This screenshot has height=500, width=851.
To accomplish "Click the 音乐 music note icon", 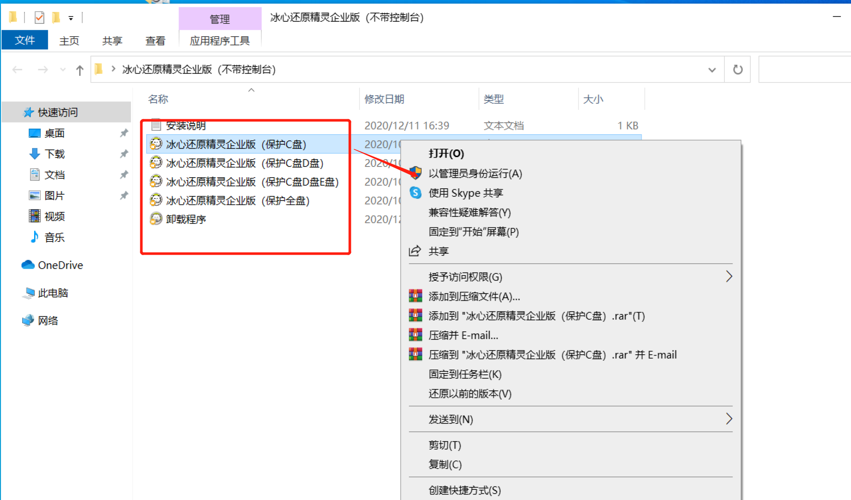I will [35, 237].
